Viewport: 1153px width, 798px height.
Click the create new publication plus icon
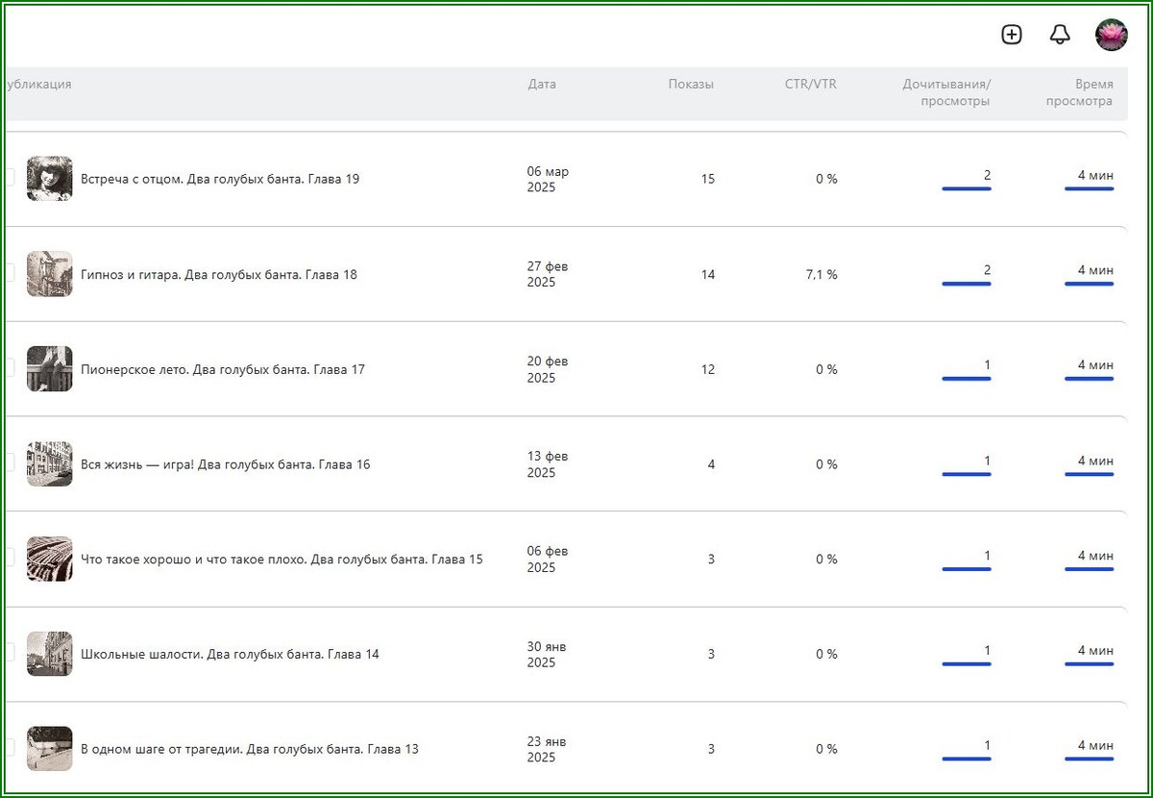[x=1011, y=35]
